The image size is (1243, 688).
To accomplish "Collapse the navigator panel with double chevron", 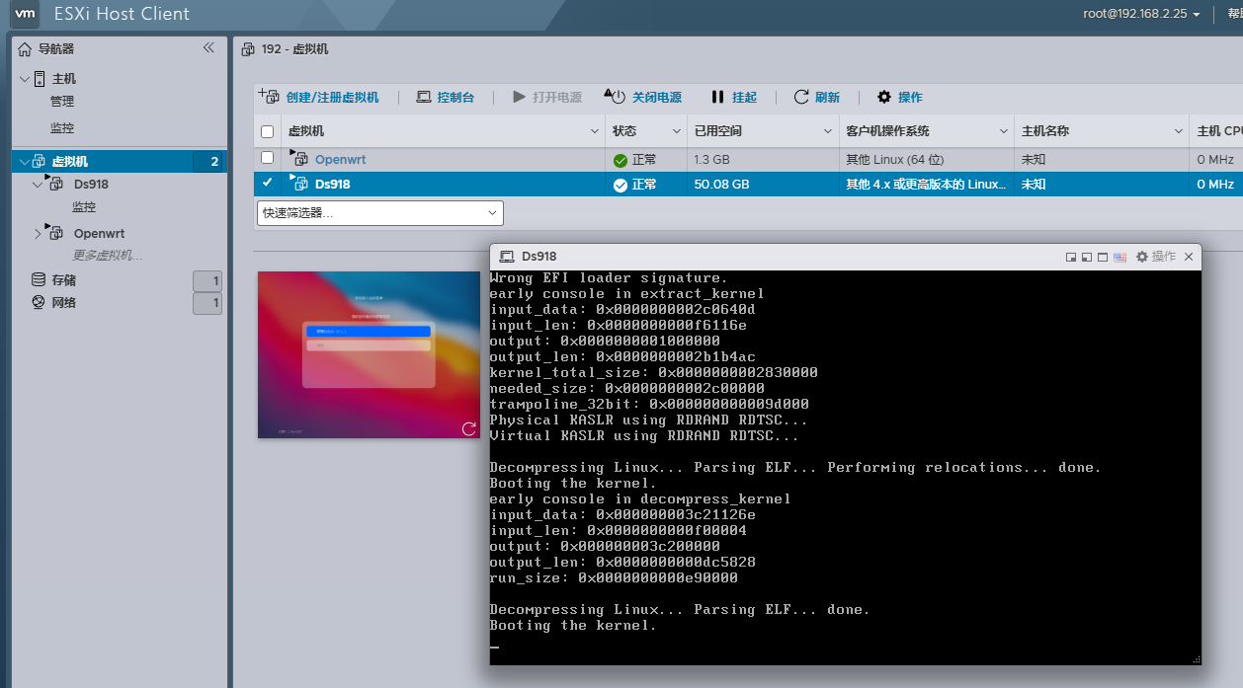I will 208,47.
